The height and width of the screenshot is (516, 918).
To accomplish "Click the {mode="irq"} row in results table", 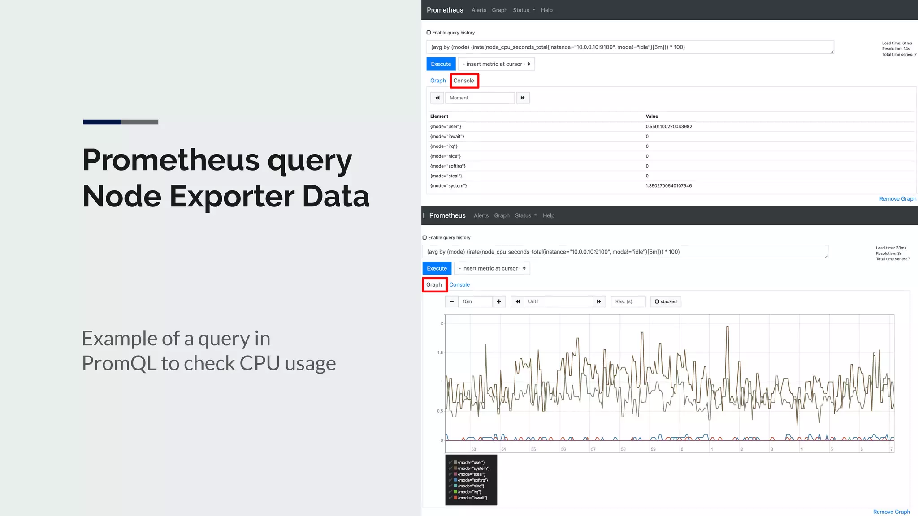I will (671, 146).
